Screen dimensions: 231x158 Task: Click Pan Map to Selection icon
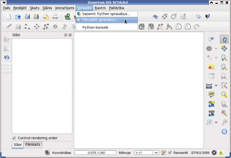224,48
